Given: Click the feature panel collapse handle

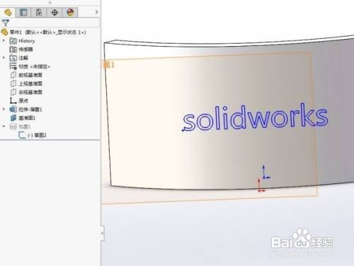Looking at the screenshot, I should coord(103,233).
